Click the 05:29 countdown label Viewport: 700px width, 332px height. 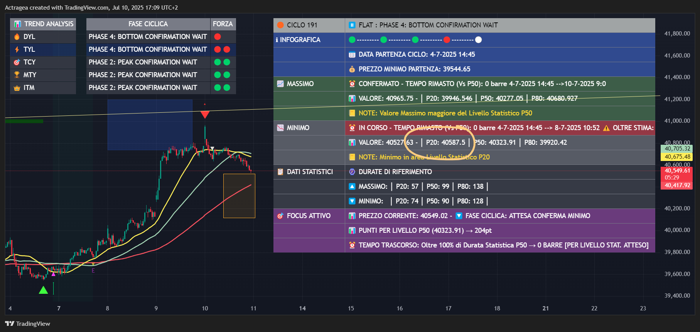pyautogui.click(x=672, y=178)
